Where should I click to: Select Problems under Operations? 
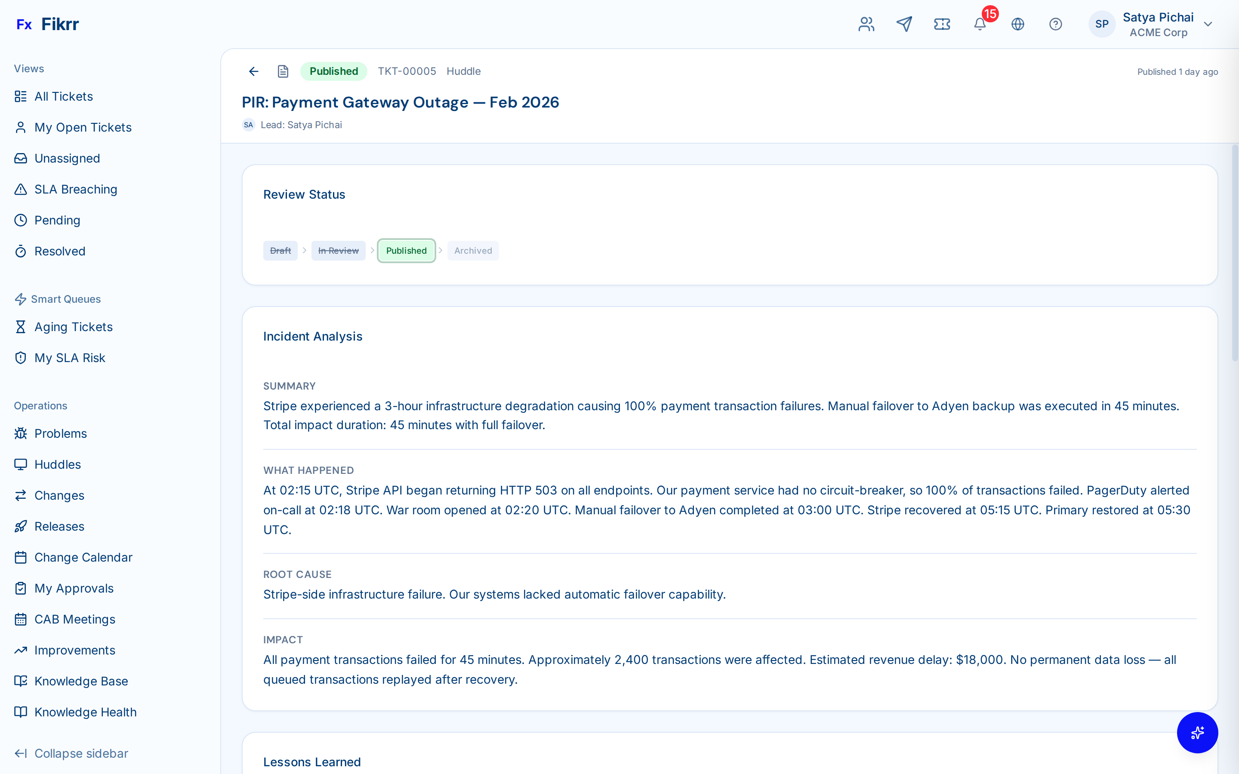(60, 433)
